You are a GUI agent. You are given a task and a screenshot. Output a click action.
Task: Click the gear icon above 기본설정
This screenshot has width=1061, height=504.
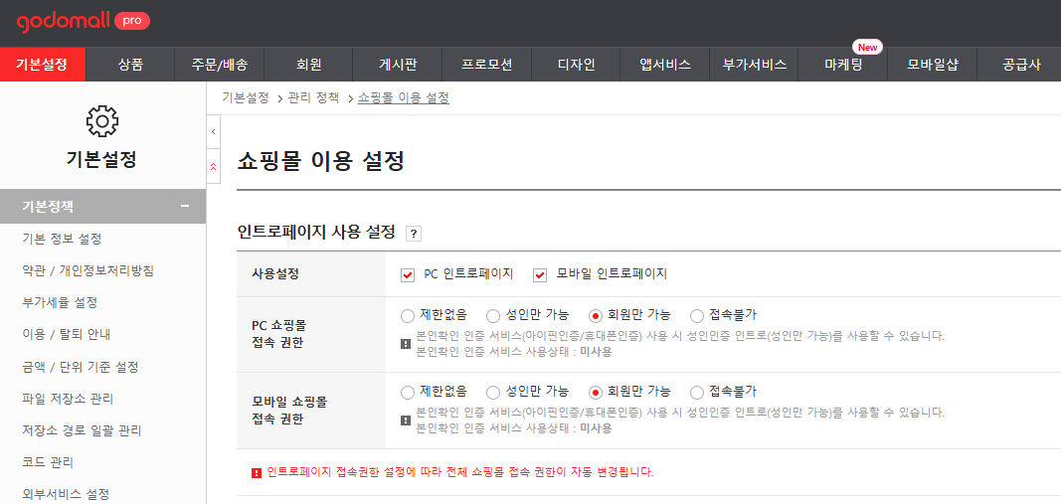(x=102, y=121)
